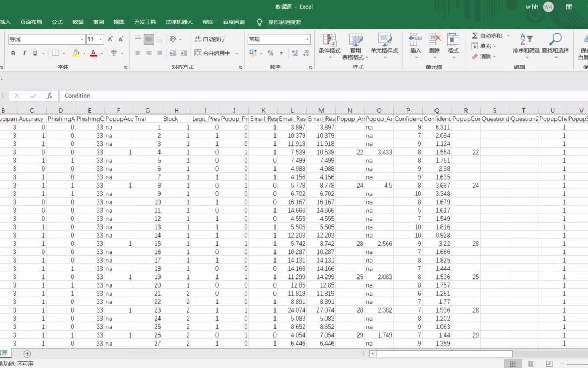Click the Clear (清除) command

pyautogui.click(x=482, y=56)
